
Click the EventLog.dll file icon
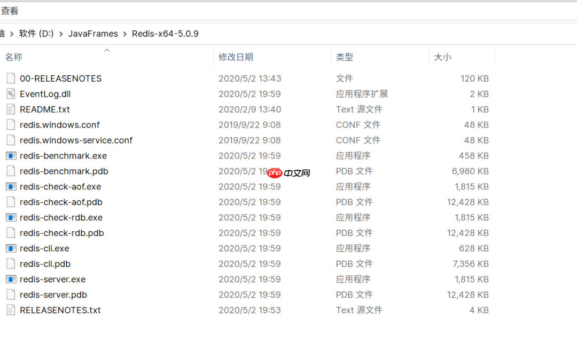10,93
